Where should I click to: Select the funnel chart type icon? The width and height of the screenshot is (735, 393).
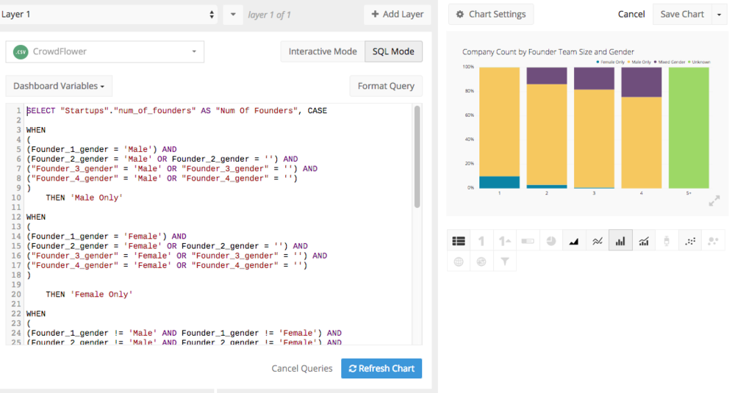pyautogui.click(x=504, y=262)
